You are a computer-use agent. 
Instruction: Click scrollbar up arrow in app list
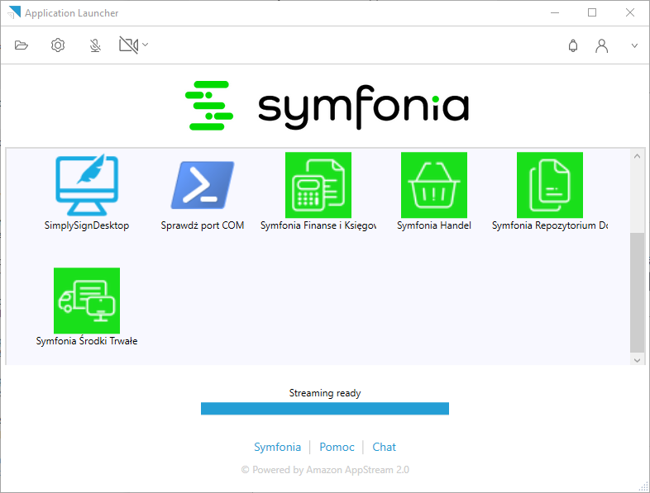click(x=637, y=156)
